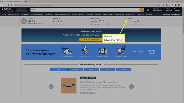Select the READ benefits tab

click(107, 70)
